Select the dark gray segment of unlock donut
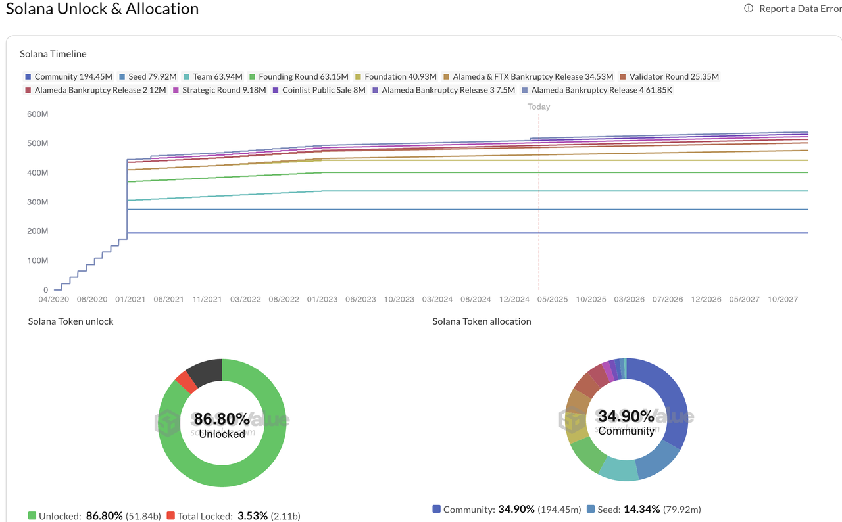842x522 pixels. (x=205, y=371)
